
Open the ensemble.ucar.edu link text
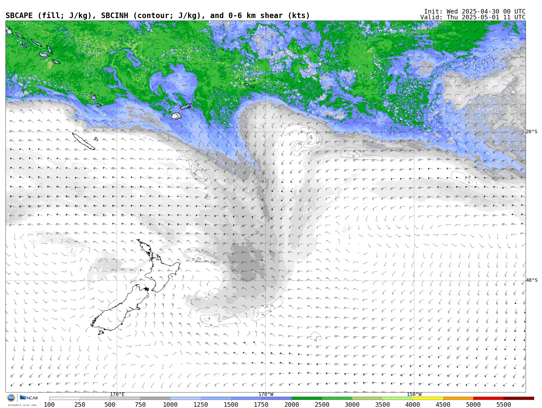[x=22, y=405]
